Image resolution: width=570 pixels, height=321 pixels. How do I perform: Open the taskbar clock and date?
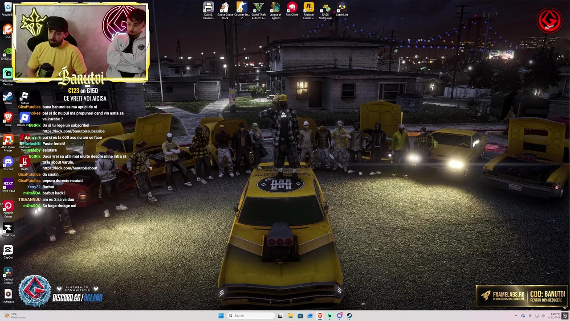555,316
